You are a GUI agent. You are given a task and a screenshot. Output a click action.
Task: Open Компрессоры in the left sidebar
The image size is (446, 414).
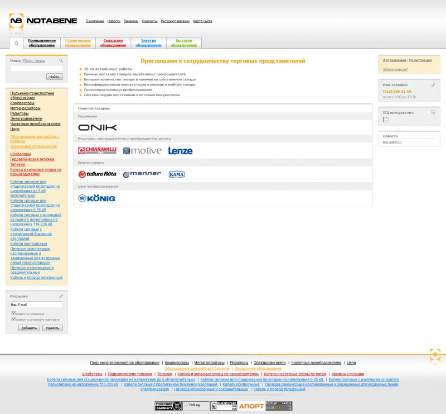click(22, 103)
